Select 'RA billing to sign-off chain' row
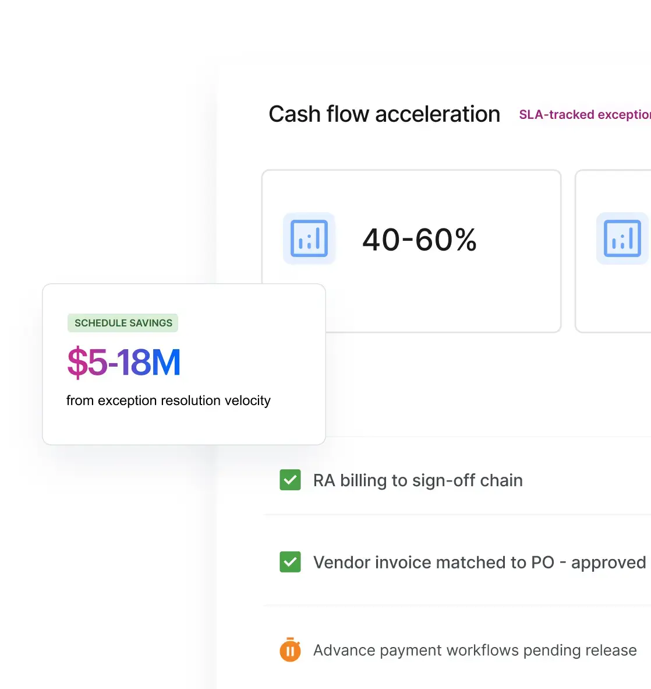The width and height of the screenshot is (651, 689). pos(457,480)
